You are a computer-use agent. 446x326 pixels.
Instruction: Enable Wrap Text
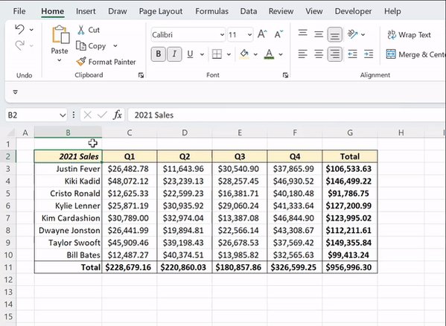[409, 35]
